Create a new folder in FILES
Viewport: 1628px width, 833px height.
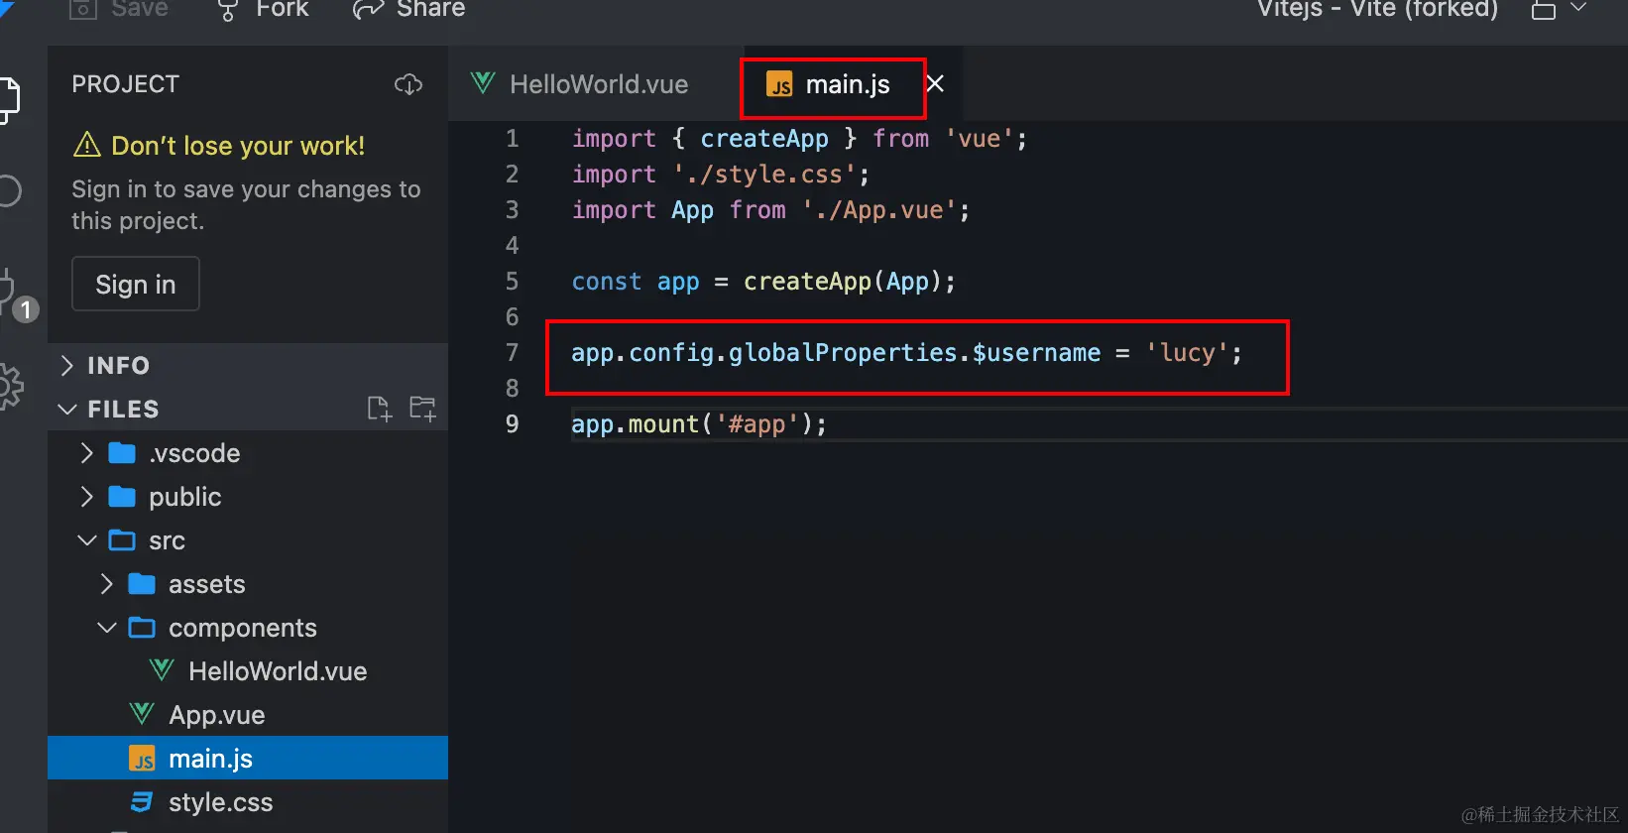point(422,409)
